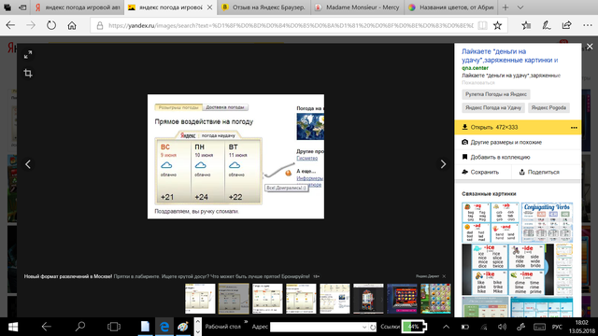Reload the current page

click(x=51, y=25)
